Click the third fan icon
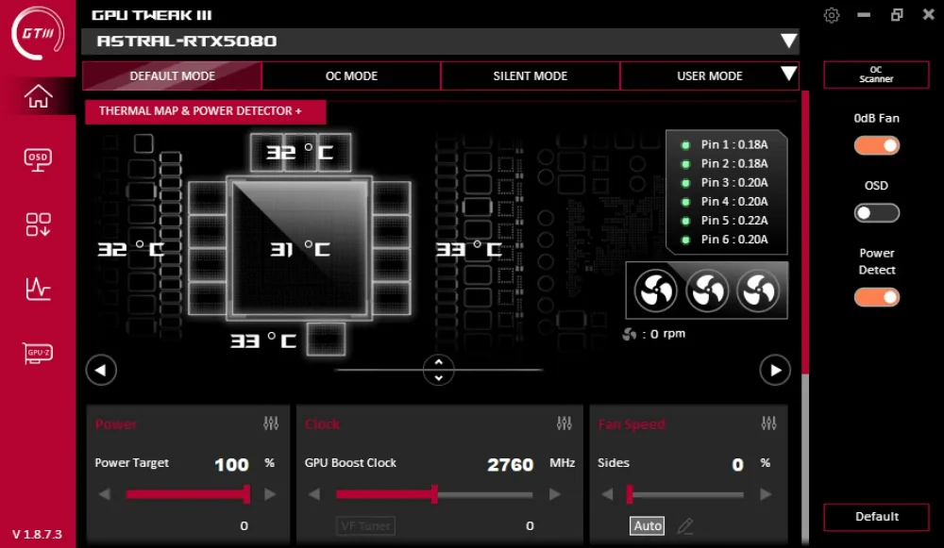944x548 pixels. tap(758, 291)
